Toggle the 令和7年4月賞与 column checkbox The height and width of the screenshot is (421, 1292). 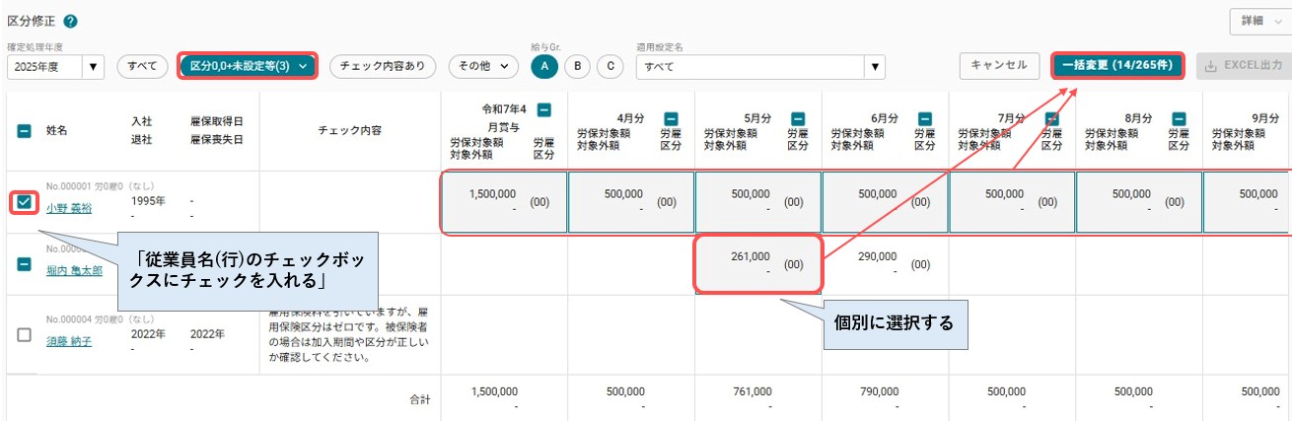(543, 110)
